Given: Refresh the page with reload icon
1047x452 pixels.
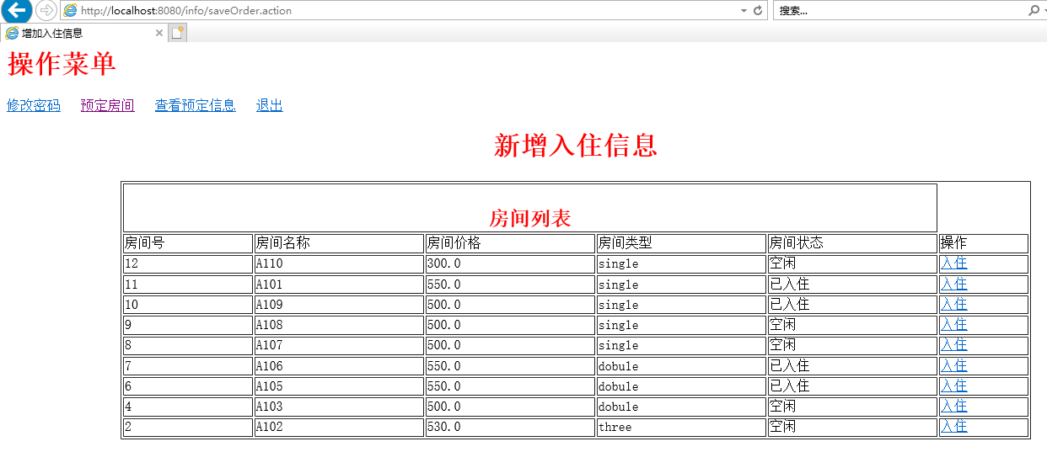Looking at the screenshot, I should [x=758, y=11].
